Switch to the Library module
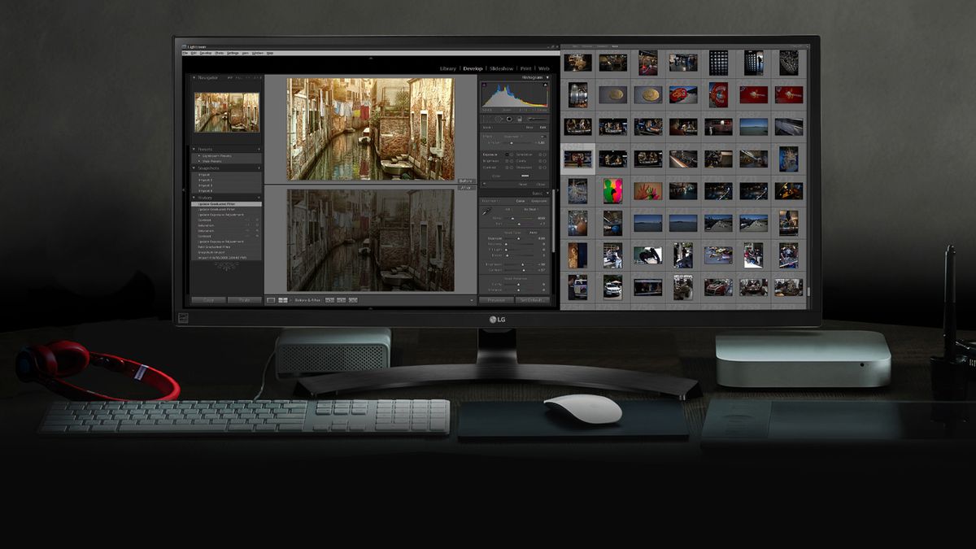Viewport: 976px width, 549px height. click(448, 68)
